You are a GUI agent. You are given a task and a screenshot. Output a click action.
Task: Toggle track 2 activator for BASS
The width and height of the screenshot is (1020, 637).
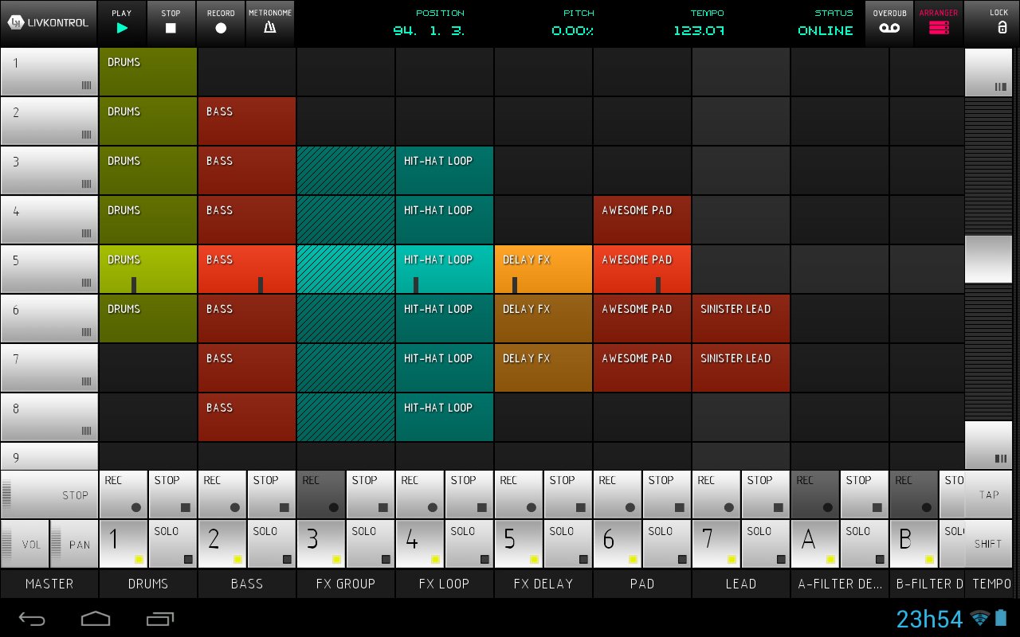point(222,544)
